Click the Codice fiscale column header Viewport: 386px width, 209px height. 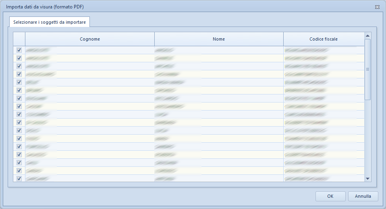point(324,39)
